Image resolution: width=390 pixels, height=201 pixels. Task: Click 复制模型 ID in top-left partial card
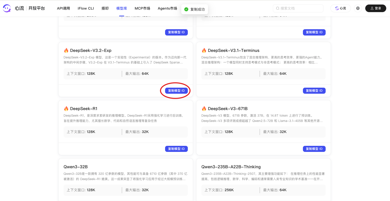176,32
